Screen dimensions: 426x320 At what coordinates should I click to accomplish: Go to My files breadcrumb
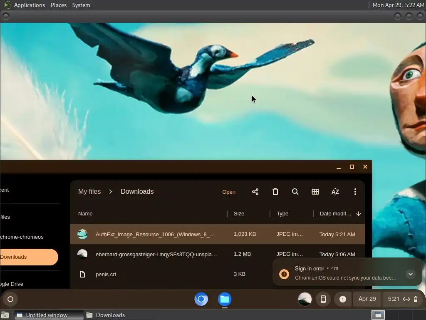pyautogui.click(x=89, y=192)
